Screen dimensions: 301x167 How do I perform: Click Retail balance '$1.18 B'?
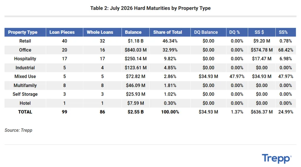tap(136, 41)
